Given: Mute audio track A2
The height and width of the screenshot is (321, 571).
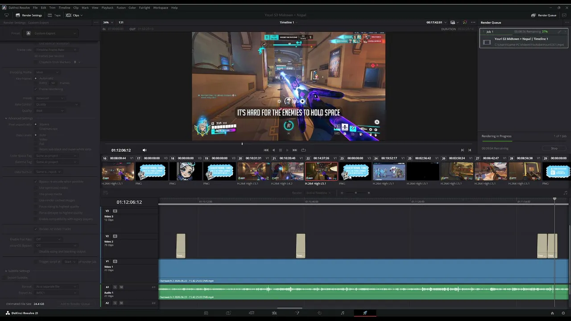Looking at the screenshot, I should (121, 303).
